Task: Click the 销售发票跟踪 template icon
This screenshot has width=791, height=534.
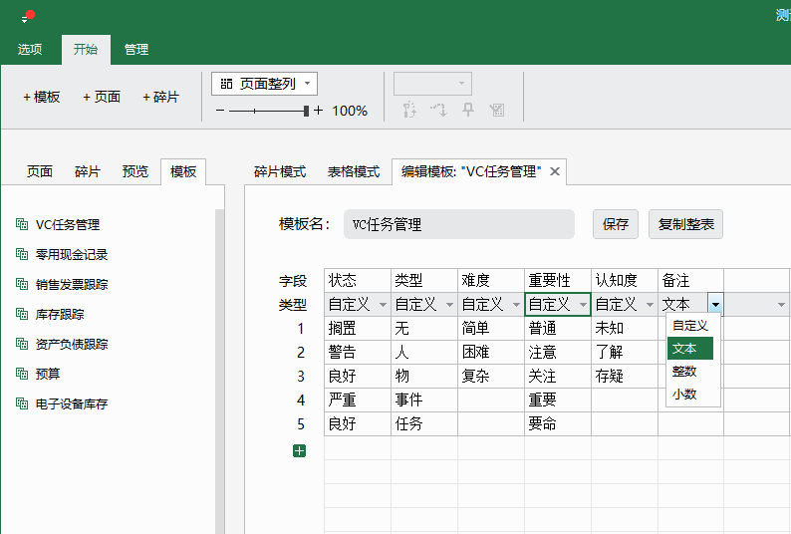Action: (x=22, y=284)
